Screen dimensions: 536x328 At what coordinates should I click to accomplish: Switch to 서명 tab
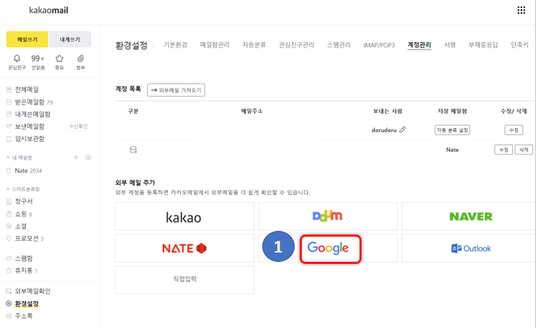450,45
